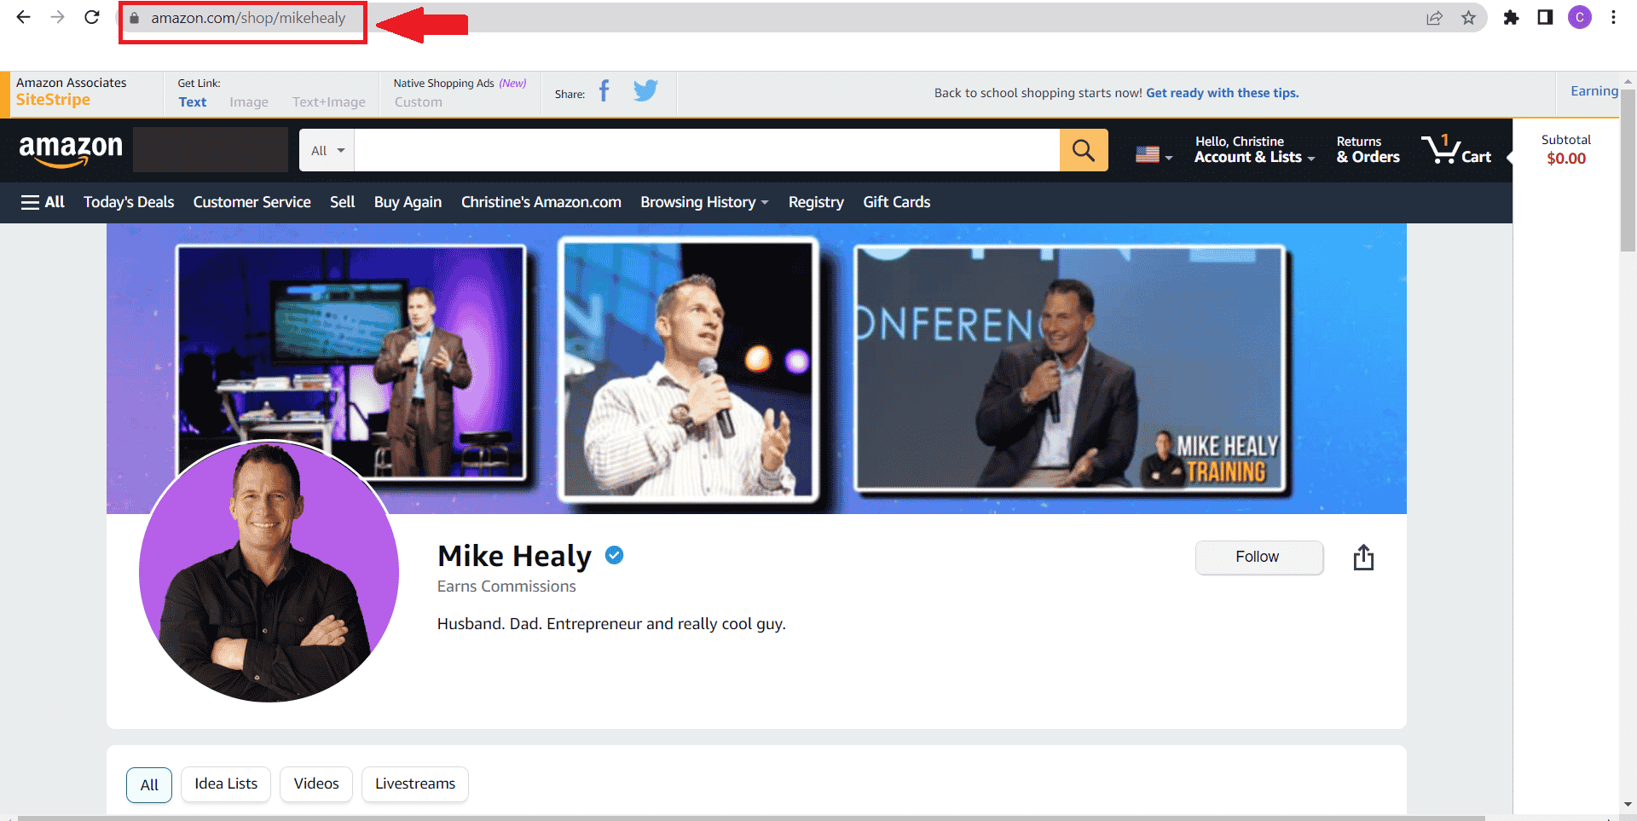The image size is (1637, 821).
Task: Click the Mike Healy Training banner image
Action: [x=1070, y=369]
